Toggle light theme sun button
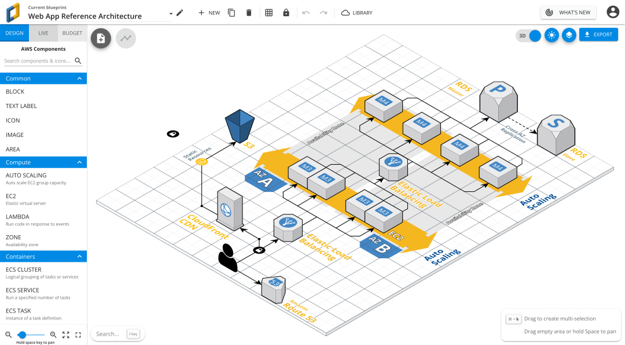Screen dimensions: 625x345 pyautogui.click(x=552, y=35)
